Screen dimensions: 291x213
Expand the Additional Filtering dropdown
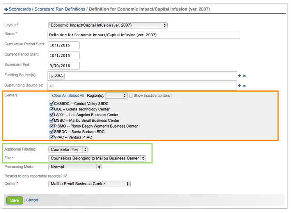(x=68, y=149)
